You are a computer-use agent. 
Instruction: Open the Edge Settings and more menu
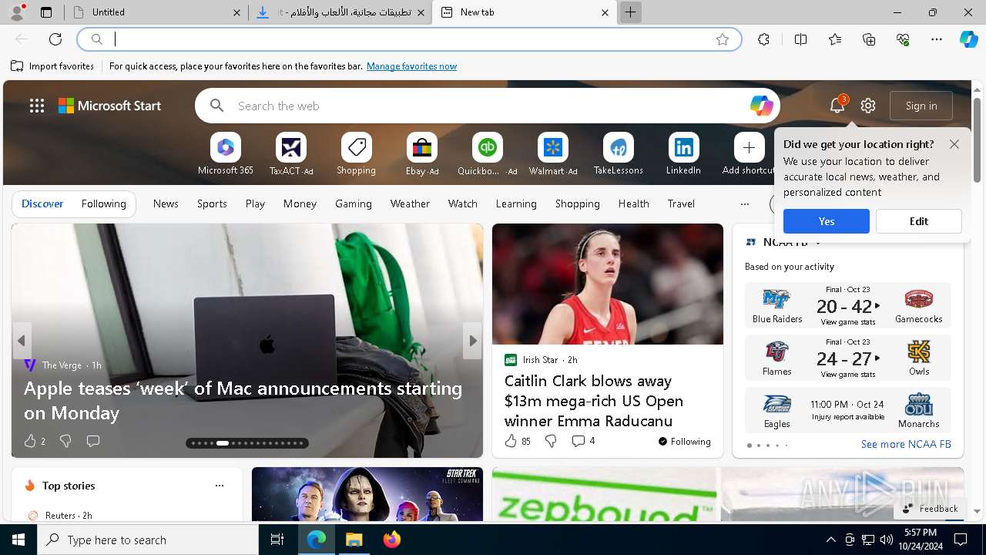(937, 39)
